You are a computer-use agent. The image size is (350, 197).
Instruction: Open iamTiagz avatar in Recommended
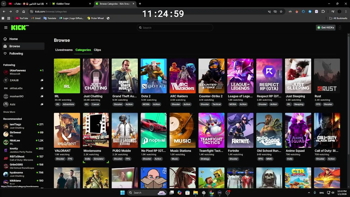click(6, 126)
